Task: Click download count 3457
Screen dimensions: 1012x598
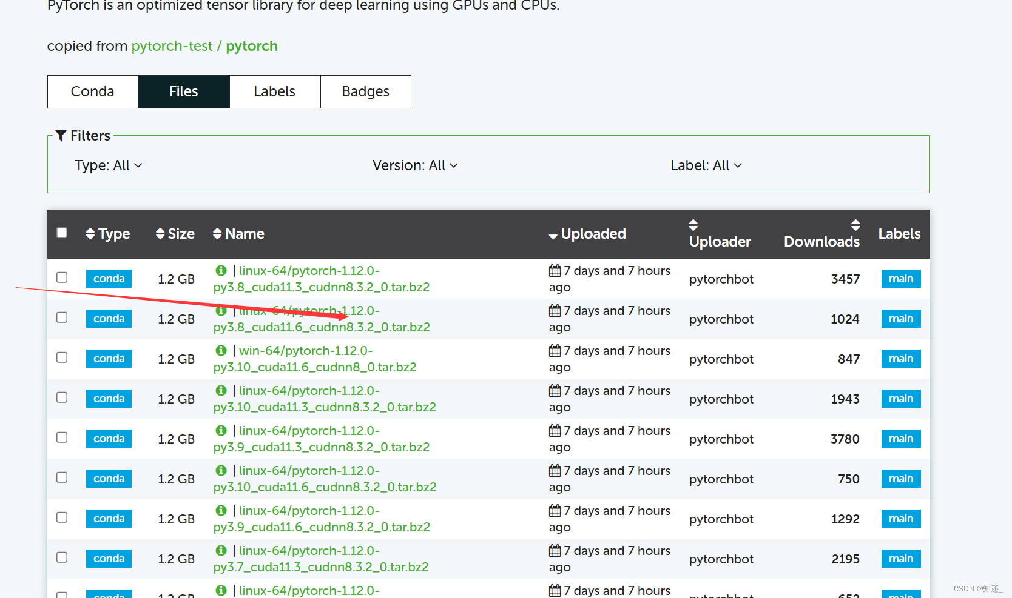Action: [846, 279]
